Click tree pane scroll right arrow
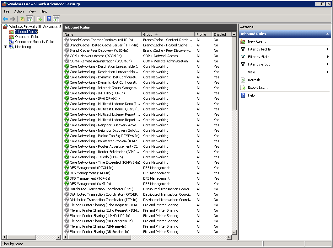The height and width of the screenshot is (248, 333). pos(58,237)
